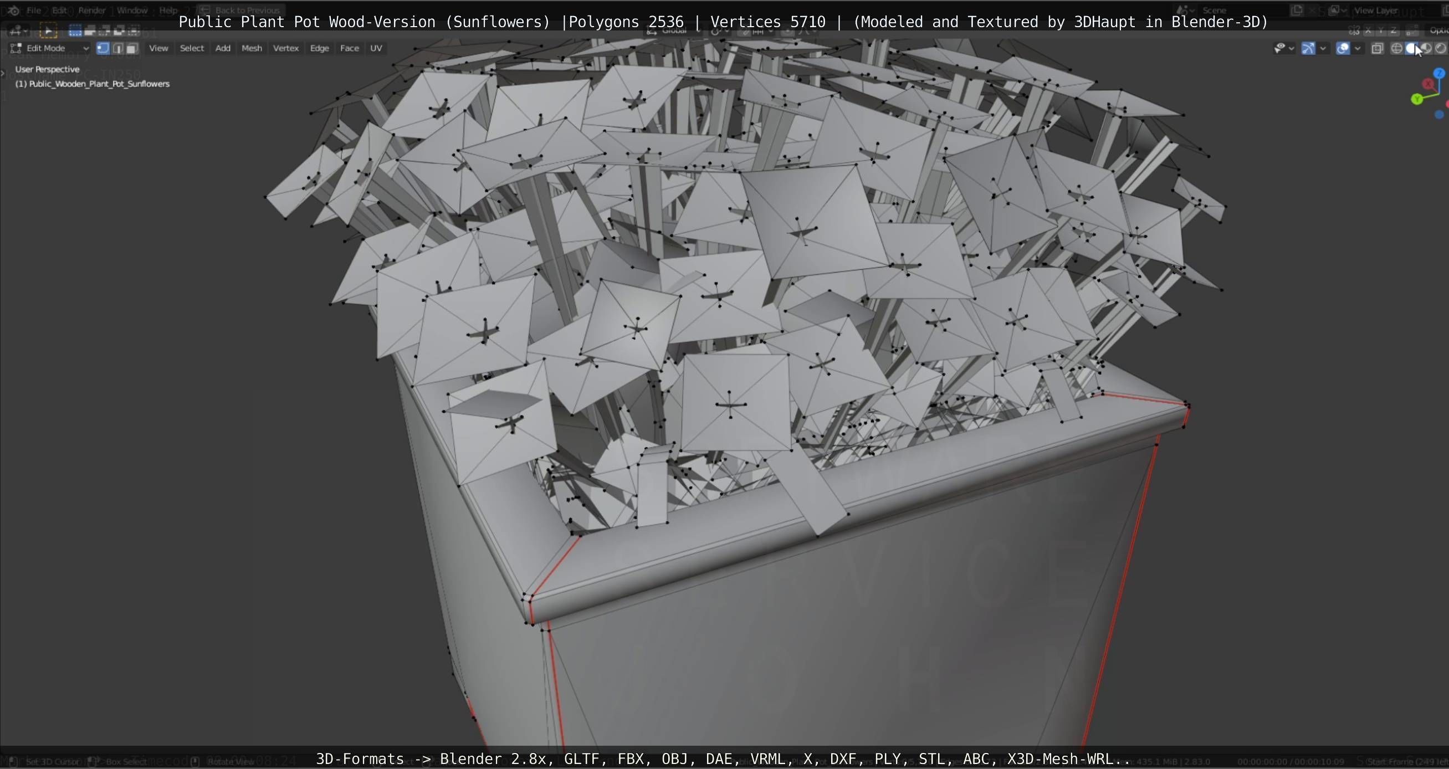Select vertex select mode icon
Viewport: 1449px width, 769px height.
point(103,48)
